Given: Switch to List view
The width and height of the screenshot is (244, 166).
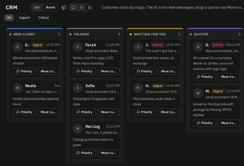Looking at the screenshot, I should (37, 7).
